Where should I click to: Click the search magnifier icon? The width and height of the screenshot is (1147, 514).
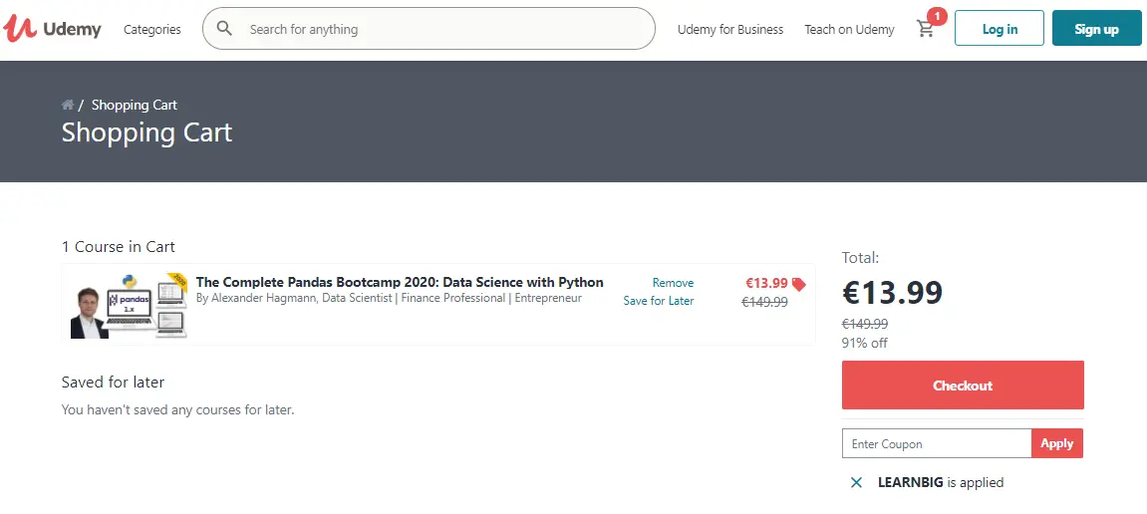[x=225, y=29]
